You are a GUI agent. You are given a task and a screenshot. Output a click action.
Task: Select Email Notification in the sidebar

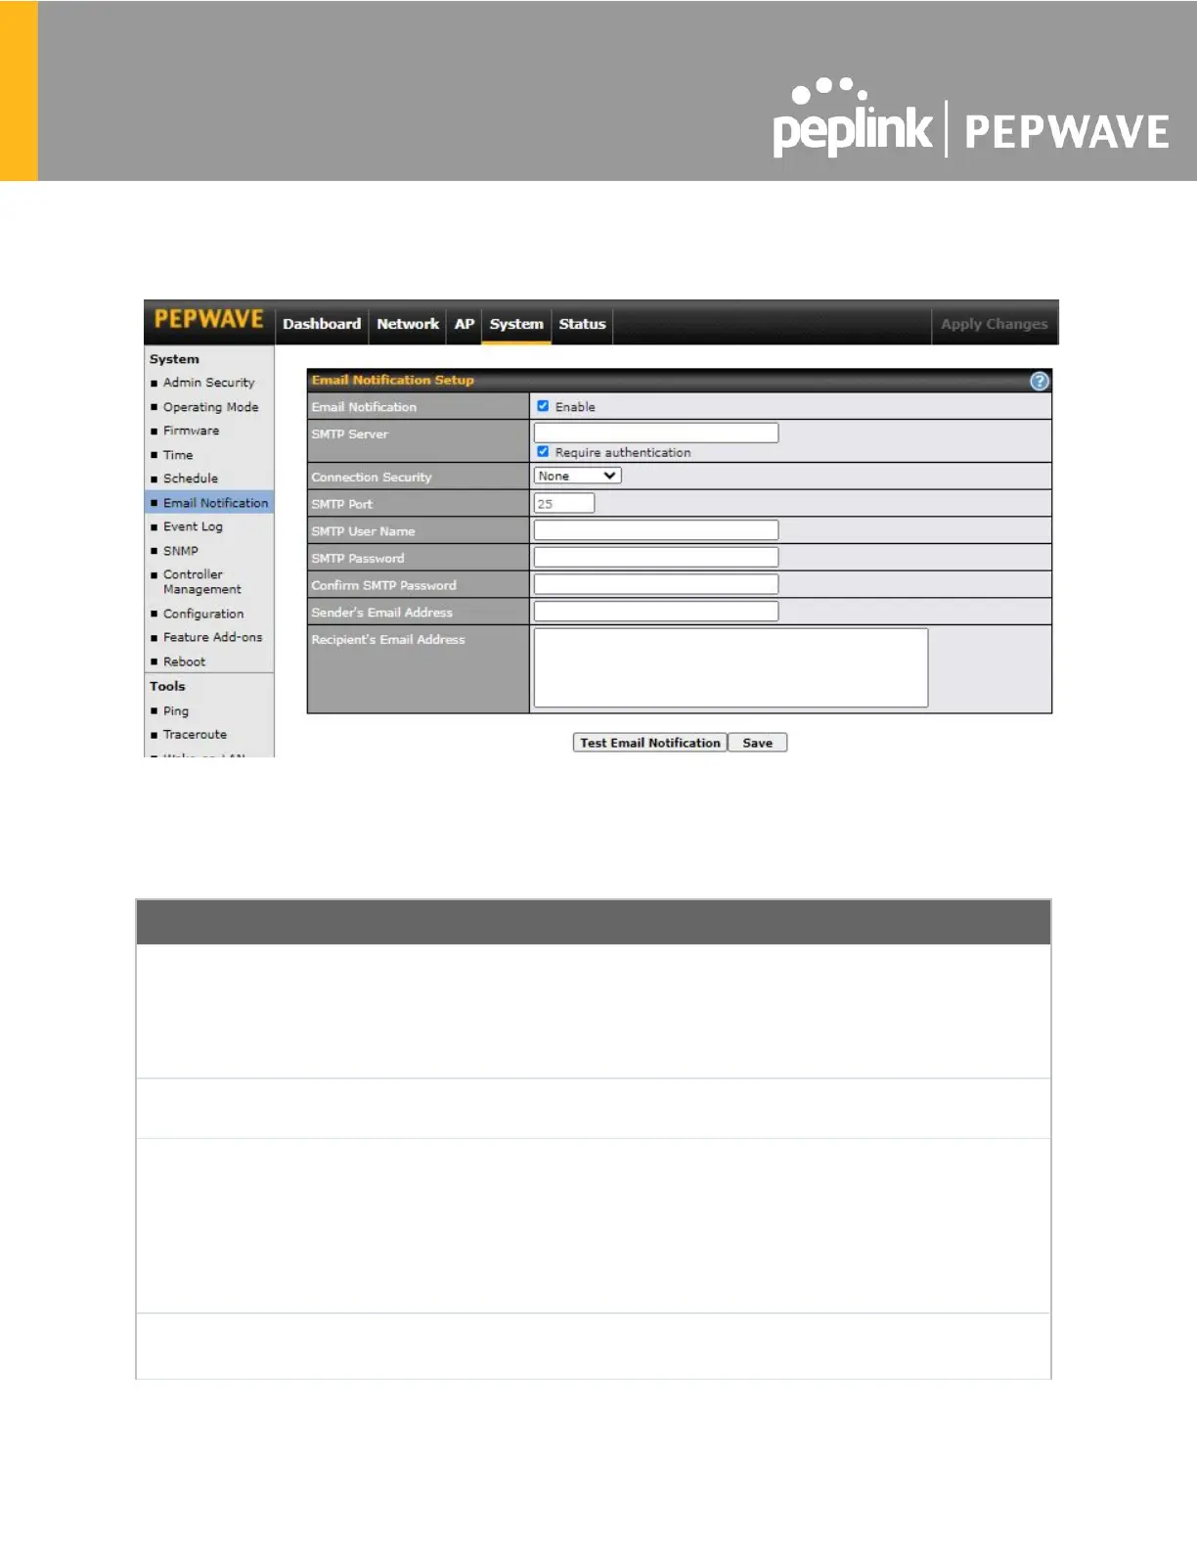pyautogui.click(x=215, y=503)
